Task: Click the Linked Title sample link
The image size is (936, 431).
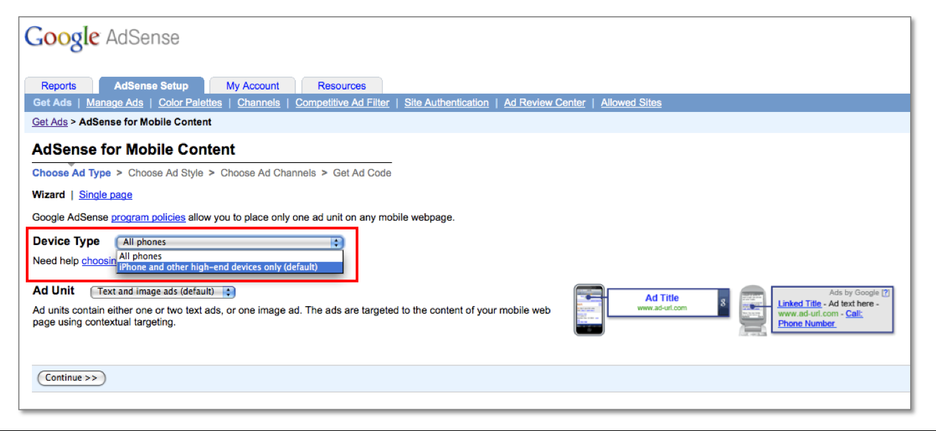Action: [x=800, y=303]
